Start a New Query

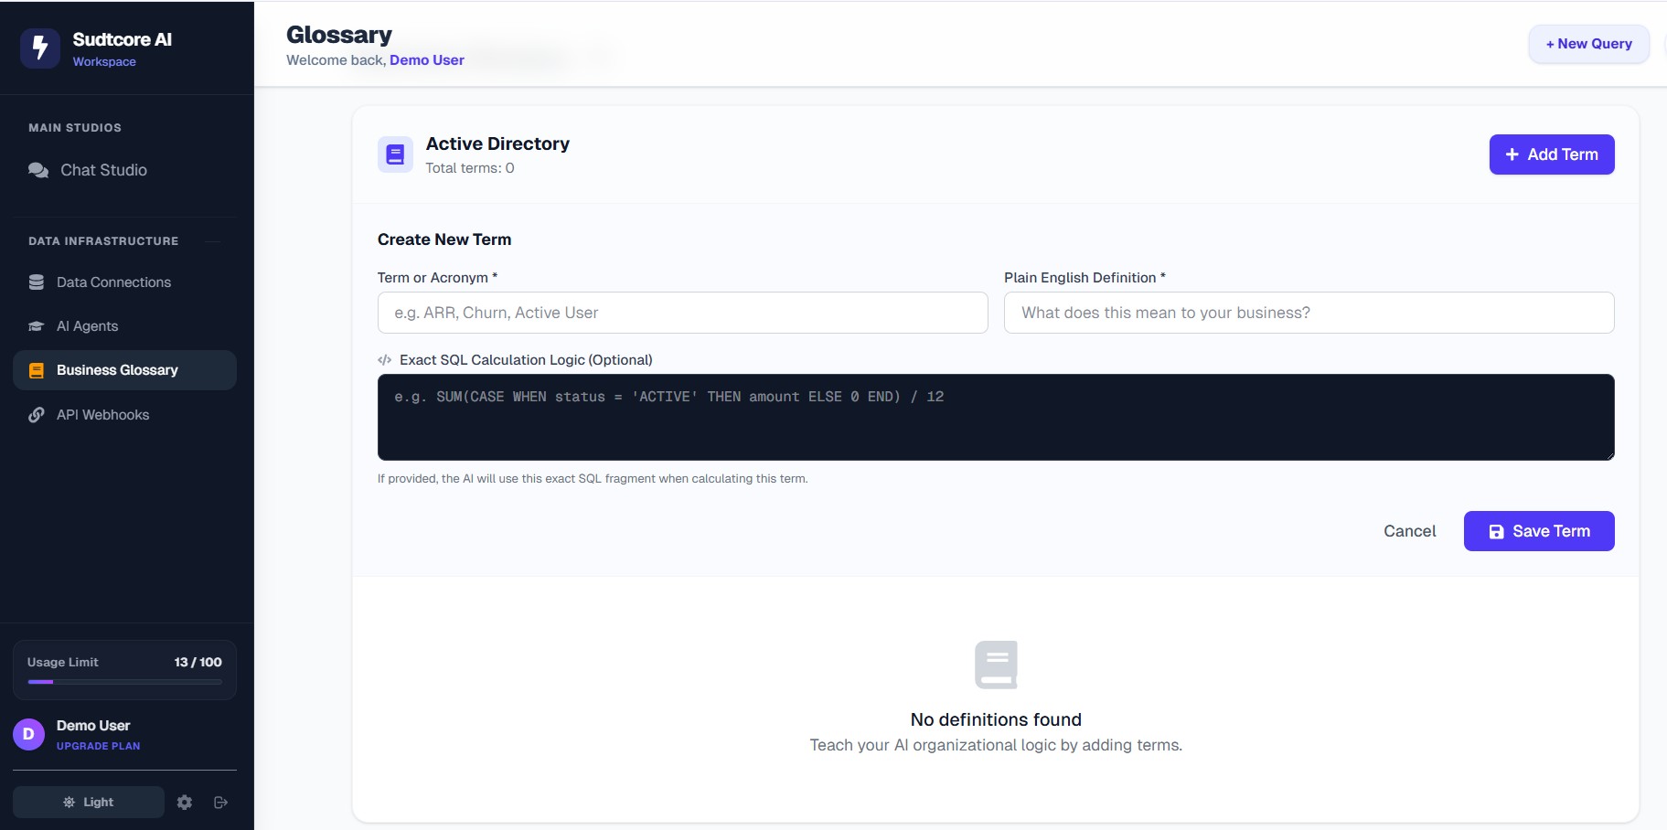1588,44
